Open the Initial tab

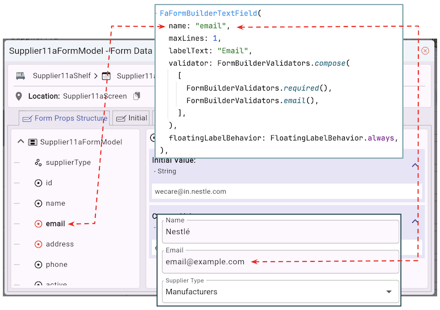[132, 118]
